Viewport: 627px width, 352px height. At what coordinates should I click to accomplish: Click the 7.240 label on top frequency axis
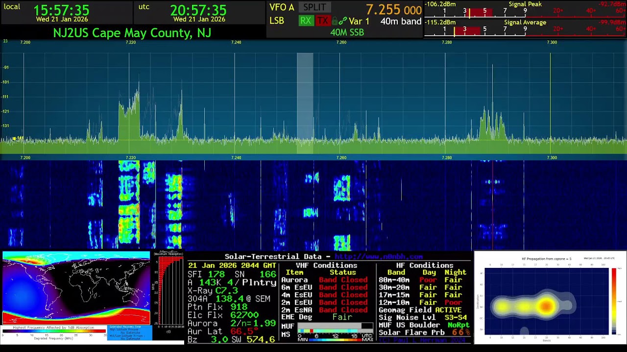click(x=236, y=43)
